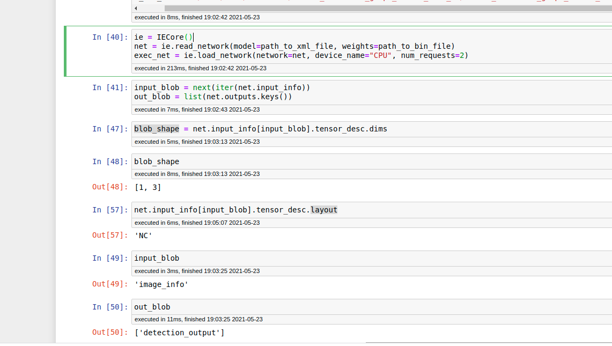The width and height of the screenshot is (612, 346).
Task: Click the read_network line mentioning path_to_xml_file
Action: 294,46
